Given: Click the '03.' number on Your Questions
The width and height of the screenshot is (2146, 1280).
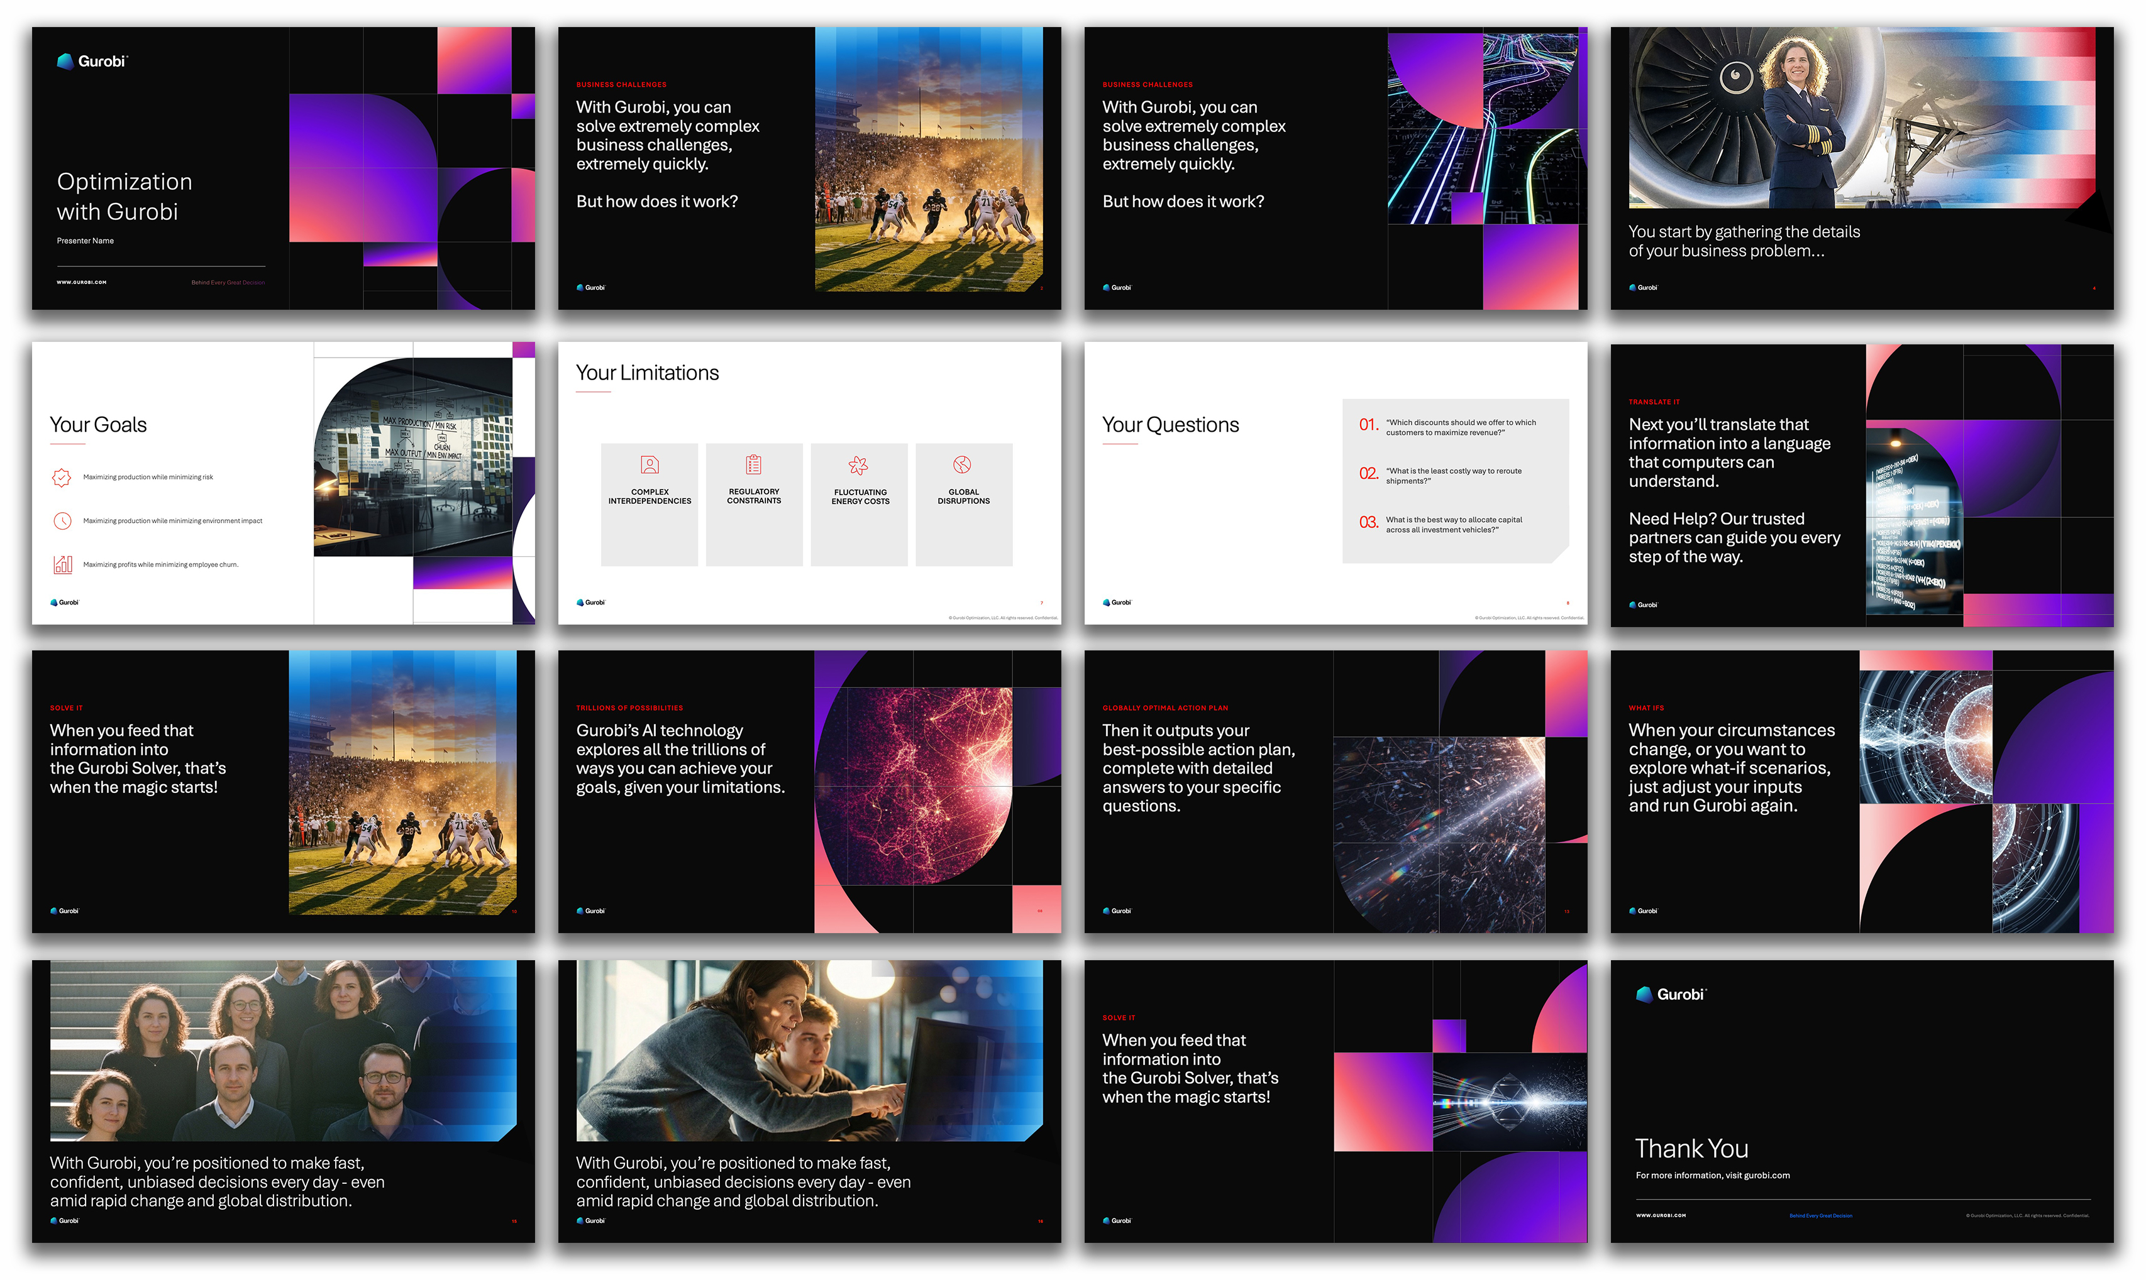Looking at the screenshot, I should point(1369,522).
